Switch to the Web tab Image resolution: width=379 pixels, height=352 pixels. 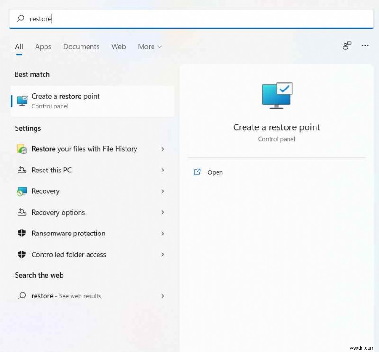point(118,46)
